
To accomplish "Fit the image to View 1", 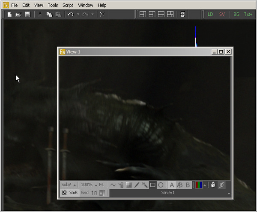I will point(102,185).
